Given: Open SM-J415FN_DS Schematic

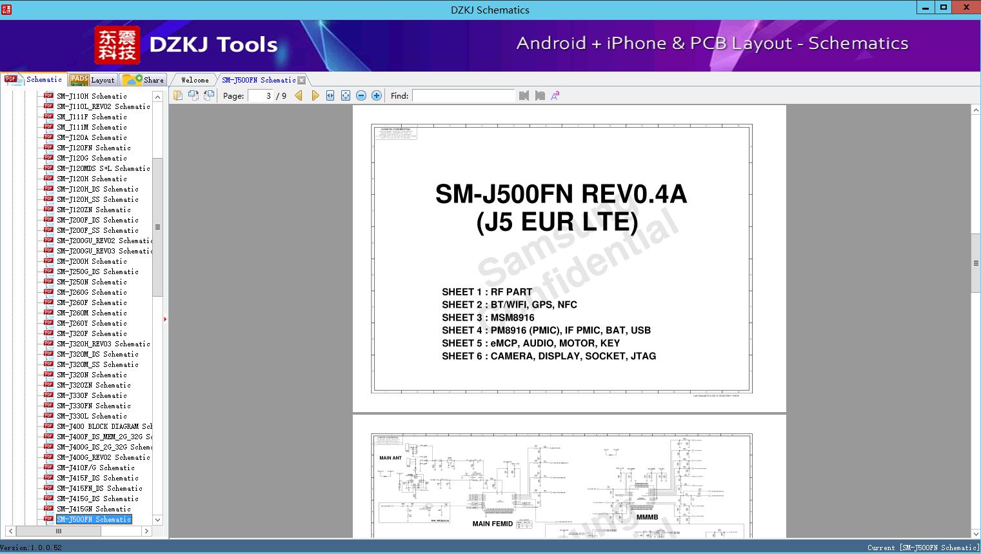Looking at the screenshot, I should point(99,488).
